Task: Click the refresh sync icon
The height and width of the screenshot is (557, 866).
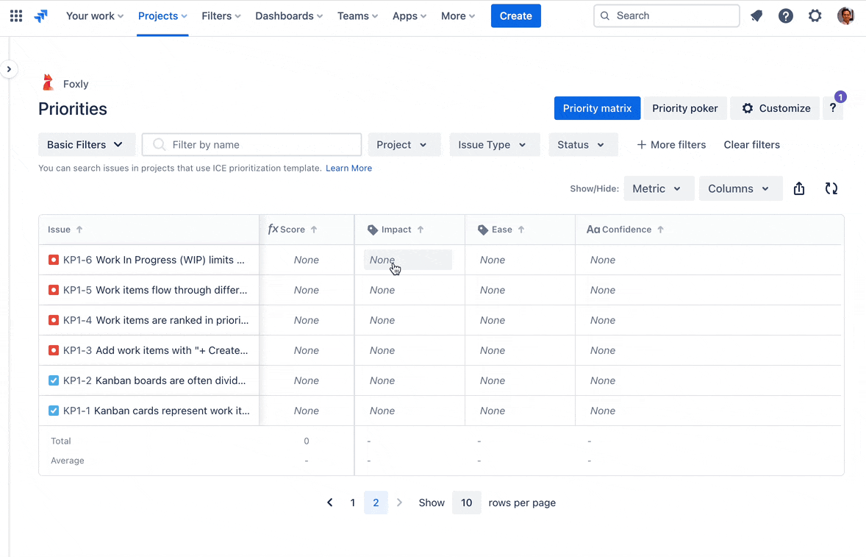Action: (831, 188)
